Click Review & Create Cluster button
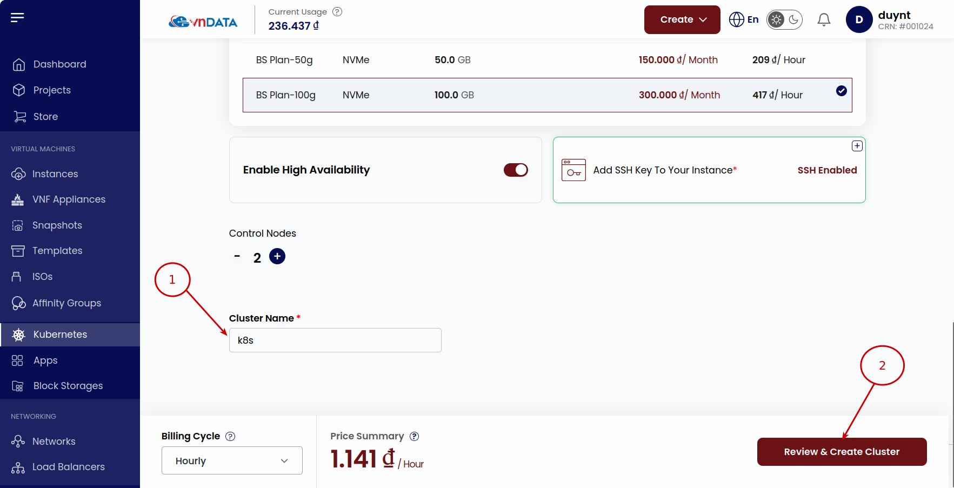The height and width of the screenshot is (488, 954). pyautogui.click(x=842, y=452)
